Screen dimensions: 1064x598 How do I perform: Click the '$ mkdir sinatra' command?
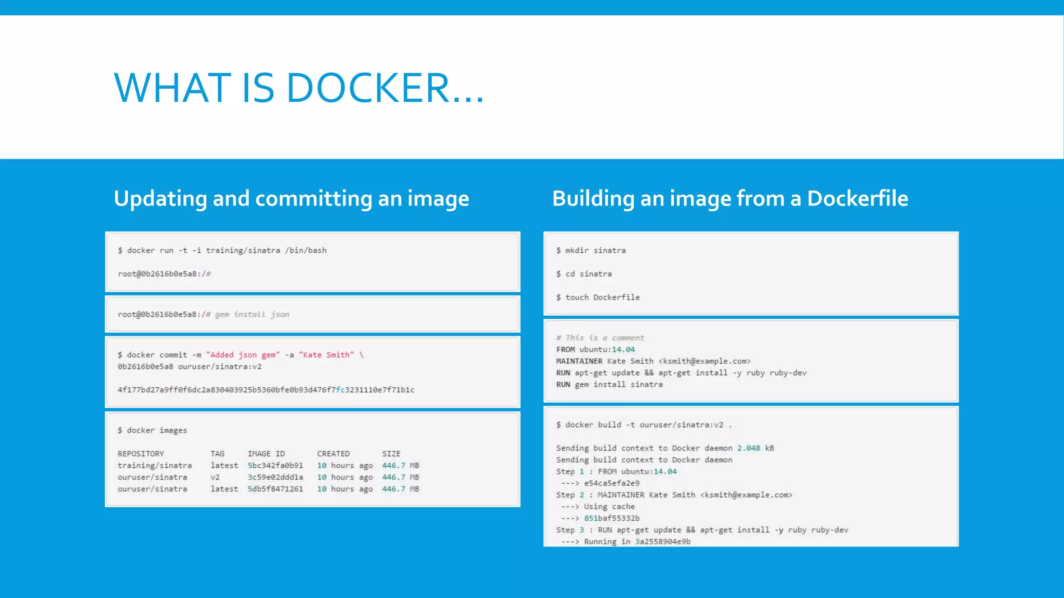[x=591, y=250]
